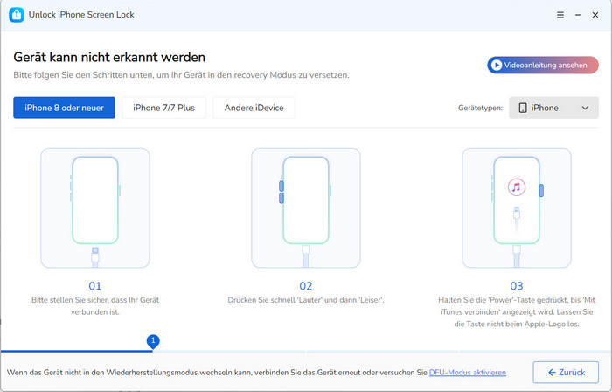Click the Unlock iPhone Screen Lock app logo
612x392 pixels.
point(17,15)
